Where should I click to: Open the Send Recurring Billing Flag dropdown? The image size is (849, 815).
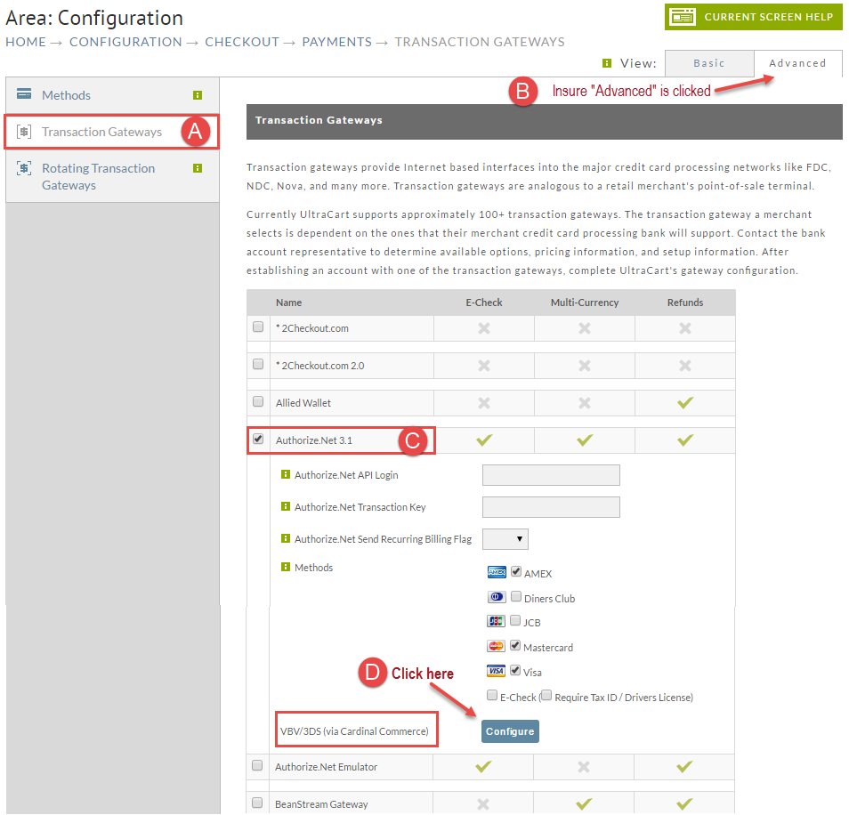coord(505,539)
